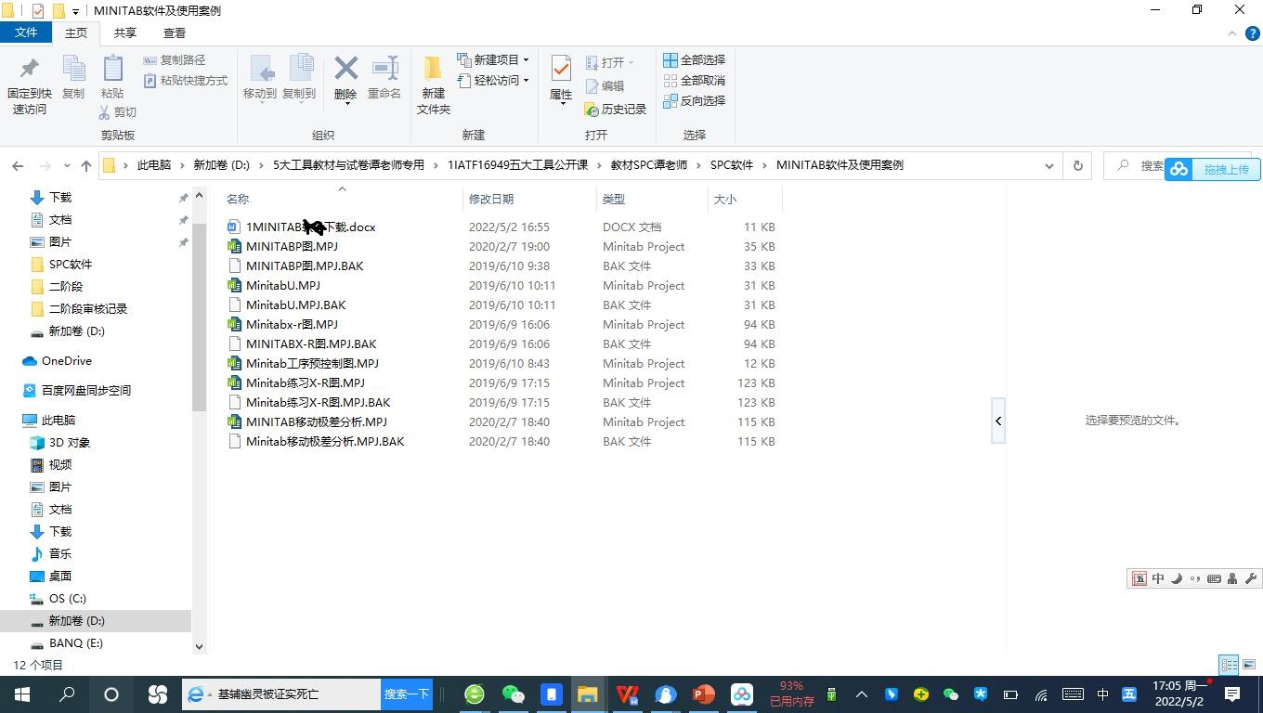The image size is (1263, 713).
Task: Click Paste shortcut (粘贴快捷方式)
Action: pyautogui.click(x=186, y=81)
